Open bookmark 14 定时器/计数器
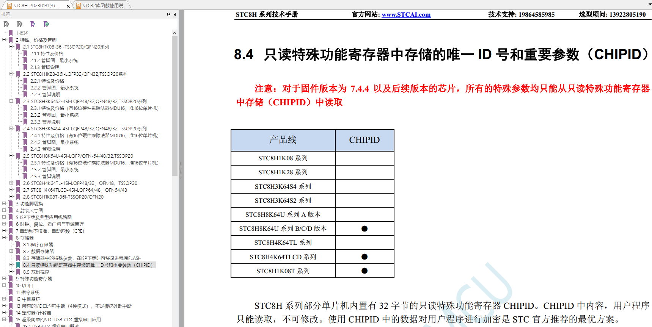Viewport: 652px width, 327px height. pyautogui.click(x=33, y=313)
